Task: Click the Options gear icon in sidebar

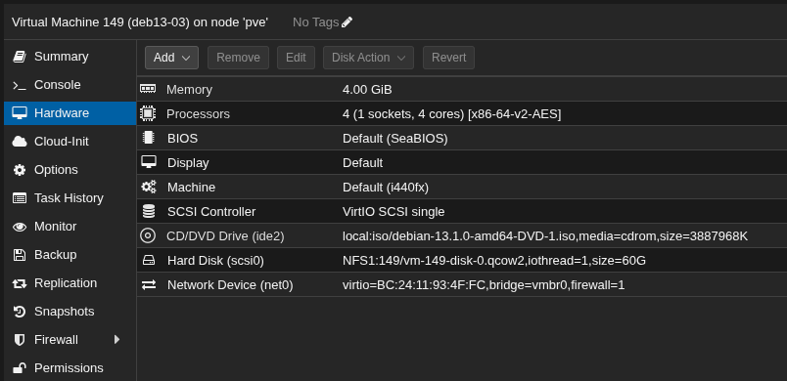Action: click(x=19, y=170)
